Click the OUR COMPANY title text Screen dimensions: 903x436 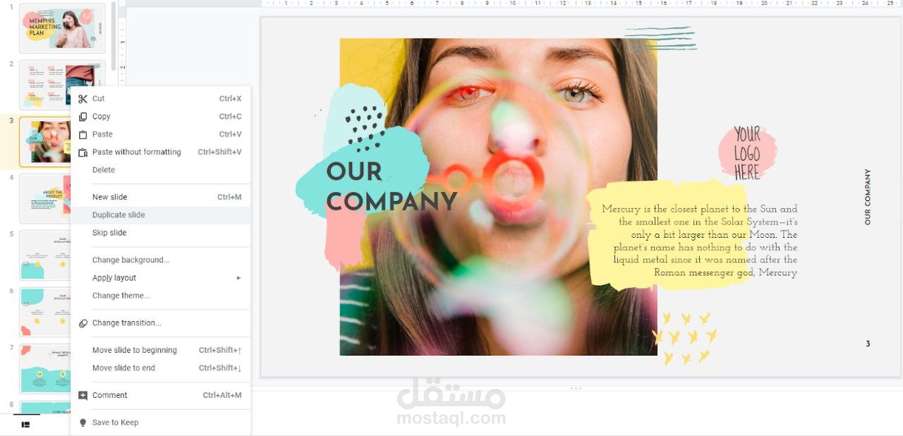click(x=391, y=187)
